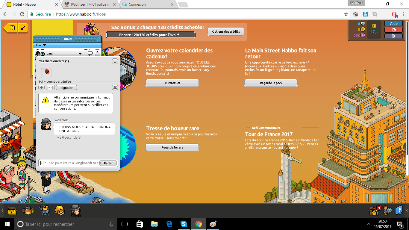
Task: Open Skype from the taskbar
Action: [184, 224]
